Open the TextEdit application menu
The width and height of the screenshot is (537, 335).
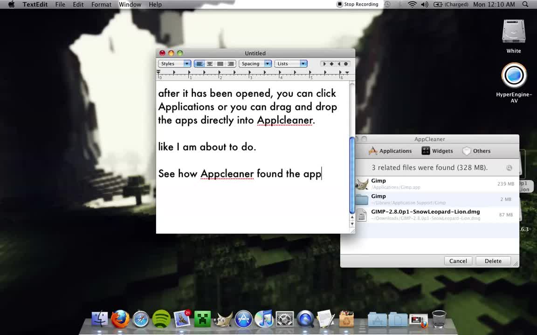pos(35,5)
